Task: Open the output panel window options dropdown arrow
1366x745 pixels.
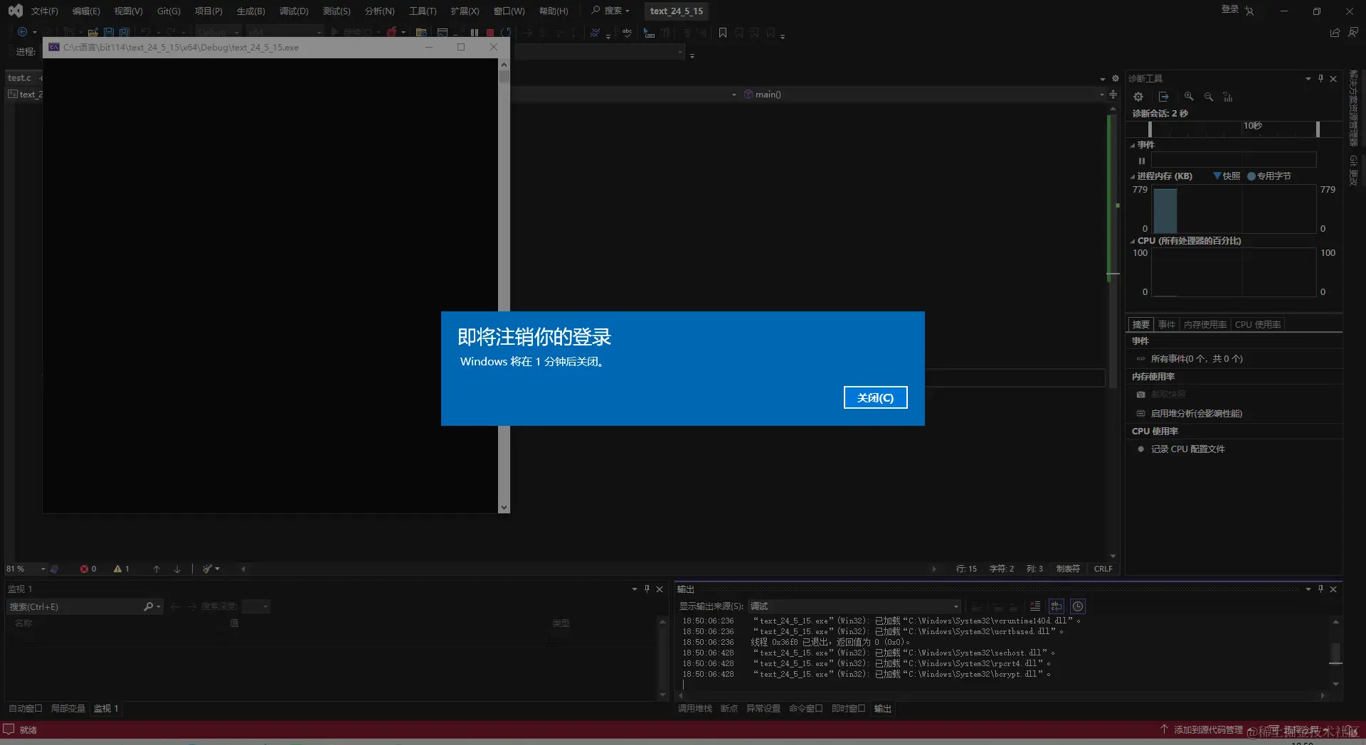Action: click(x=1308, y=589)
